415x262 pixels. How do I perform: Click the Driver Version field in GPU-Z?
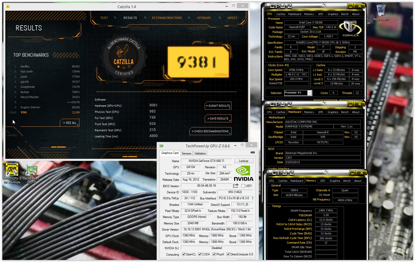coord(217,229)
